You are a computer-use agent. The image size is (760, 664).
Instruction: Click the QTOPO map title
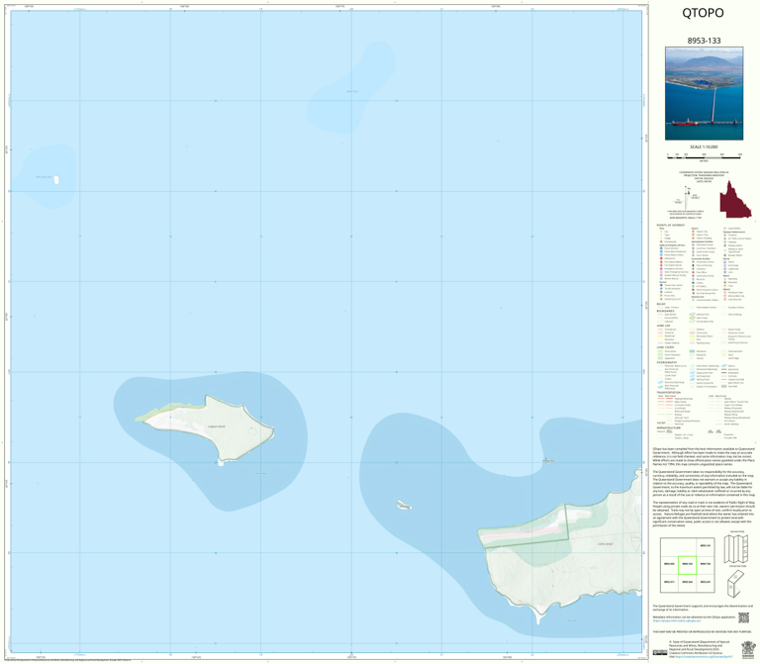(703, 13)
